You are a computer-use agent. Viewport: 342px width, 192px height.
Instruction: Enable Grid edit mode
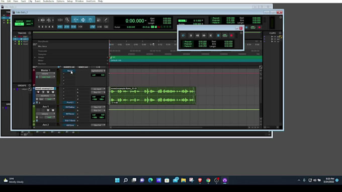pyautogui.click(x=29, y=24)
